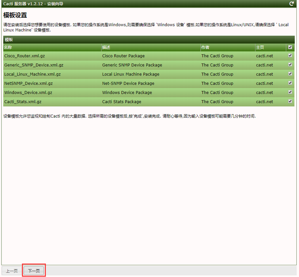Image resolution: width=299 pixels, height=277 pixels.
Task: Toggle the Cacti_Stats.xml.gz checkbox
Action: 290,101
